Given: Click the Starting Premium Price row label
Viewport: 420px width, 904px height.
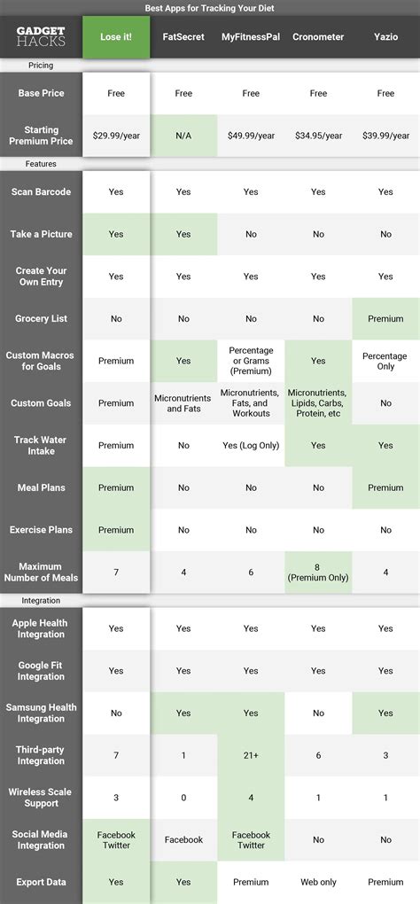Looking at the screenshot, I should (x=41, y=136).
